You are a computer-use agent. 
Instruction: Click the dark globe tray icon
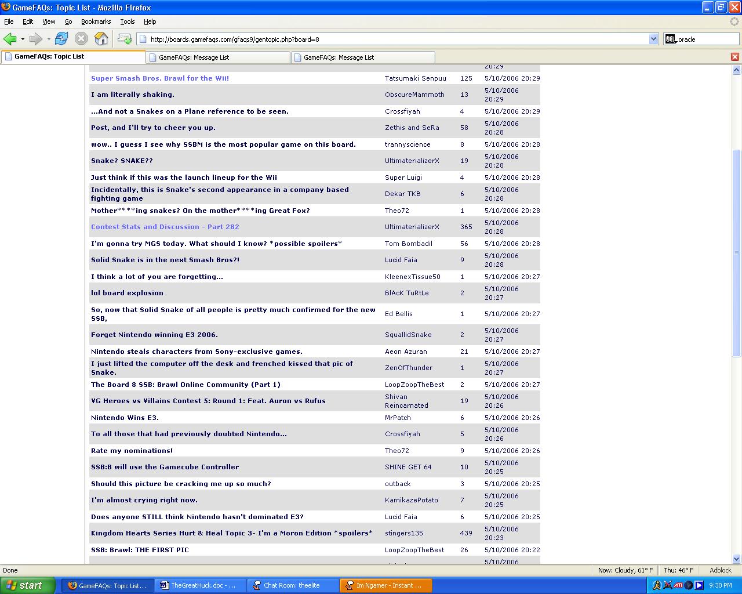[689, 585]
